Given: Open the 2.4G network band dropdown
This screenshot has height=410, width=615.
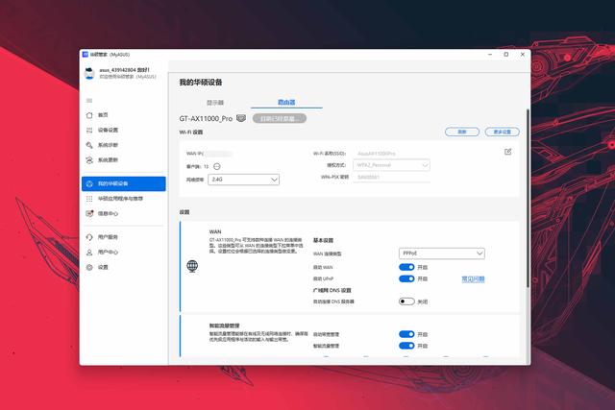Looking at the screenshot, I should 243,180.
